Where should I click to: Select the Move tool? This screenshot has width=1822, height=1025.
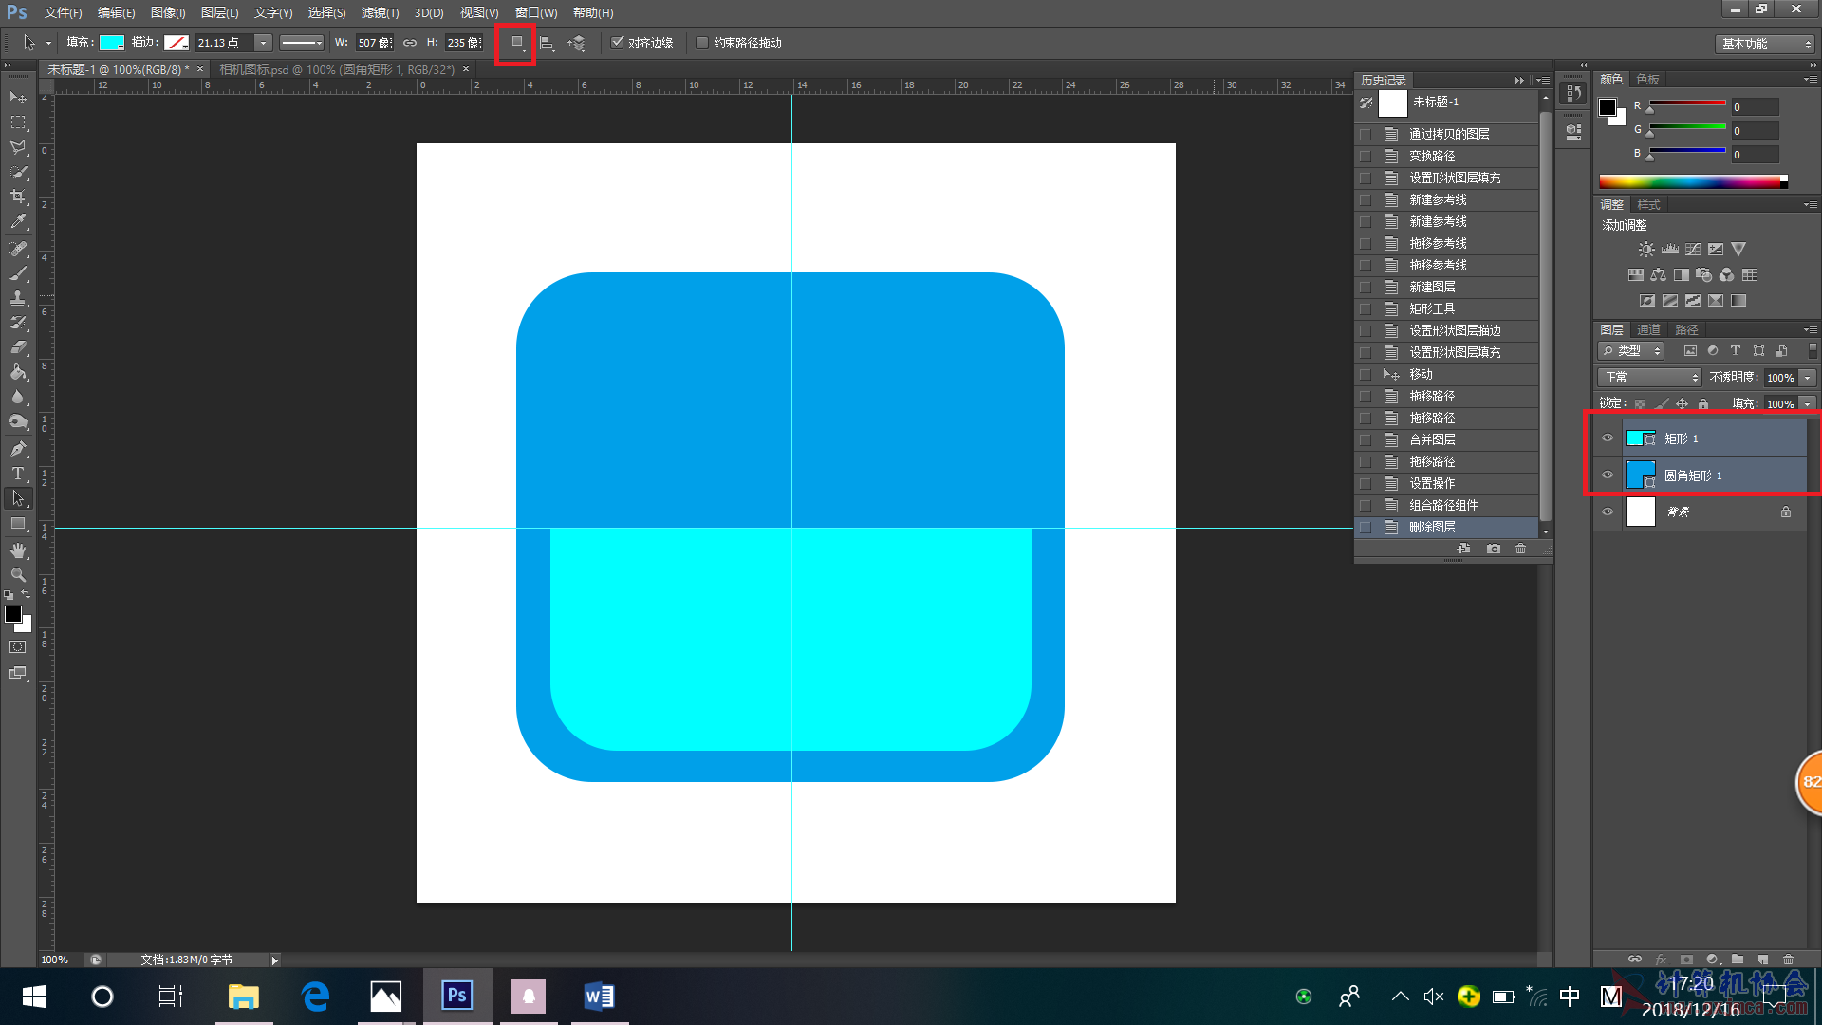point(18,98)
